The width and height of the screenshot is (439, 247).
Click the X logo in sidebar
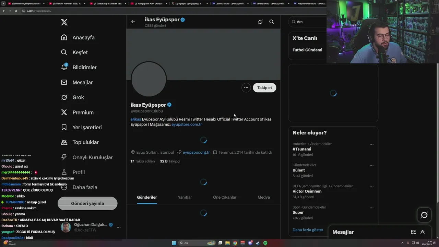point(64,22)
